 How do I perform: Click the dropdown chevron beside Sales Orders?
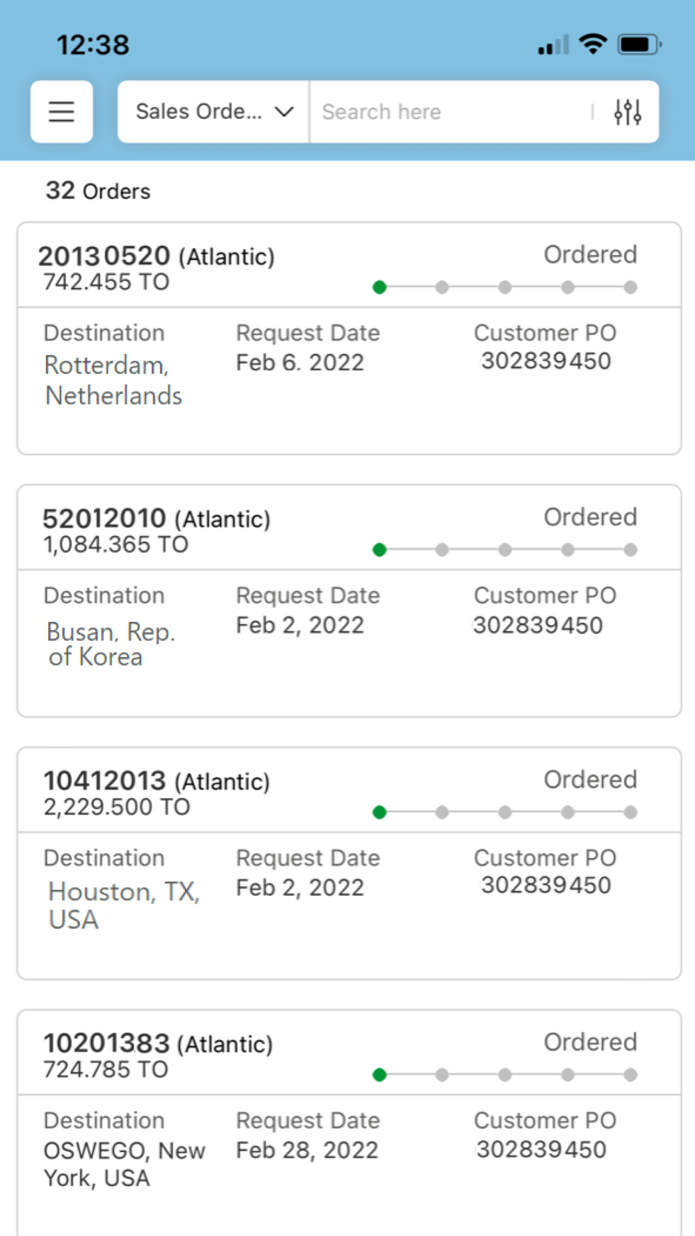[x=284, y=112]
